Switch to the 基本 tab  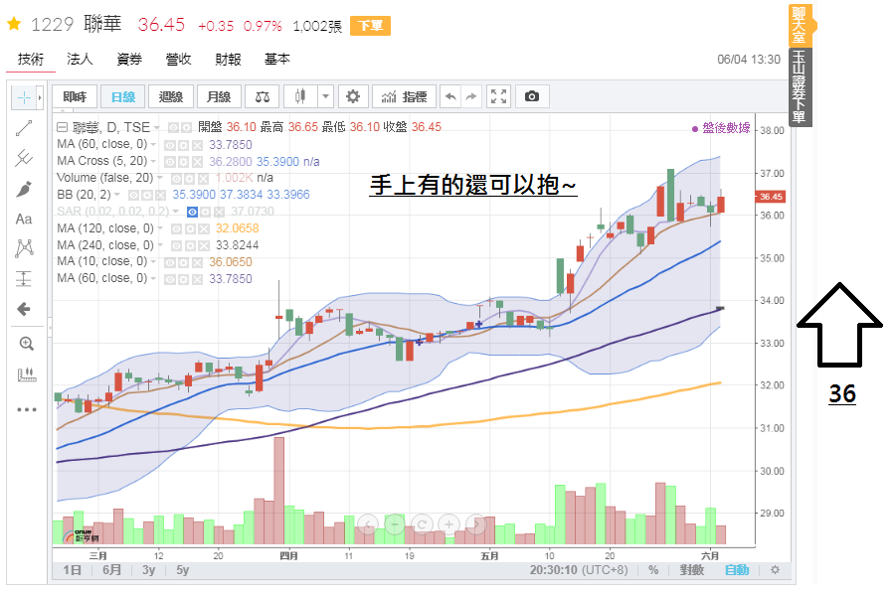276,59
